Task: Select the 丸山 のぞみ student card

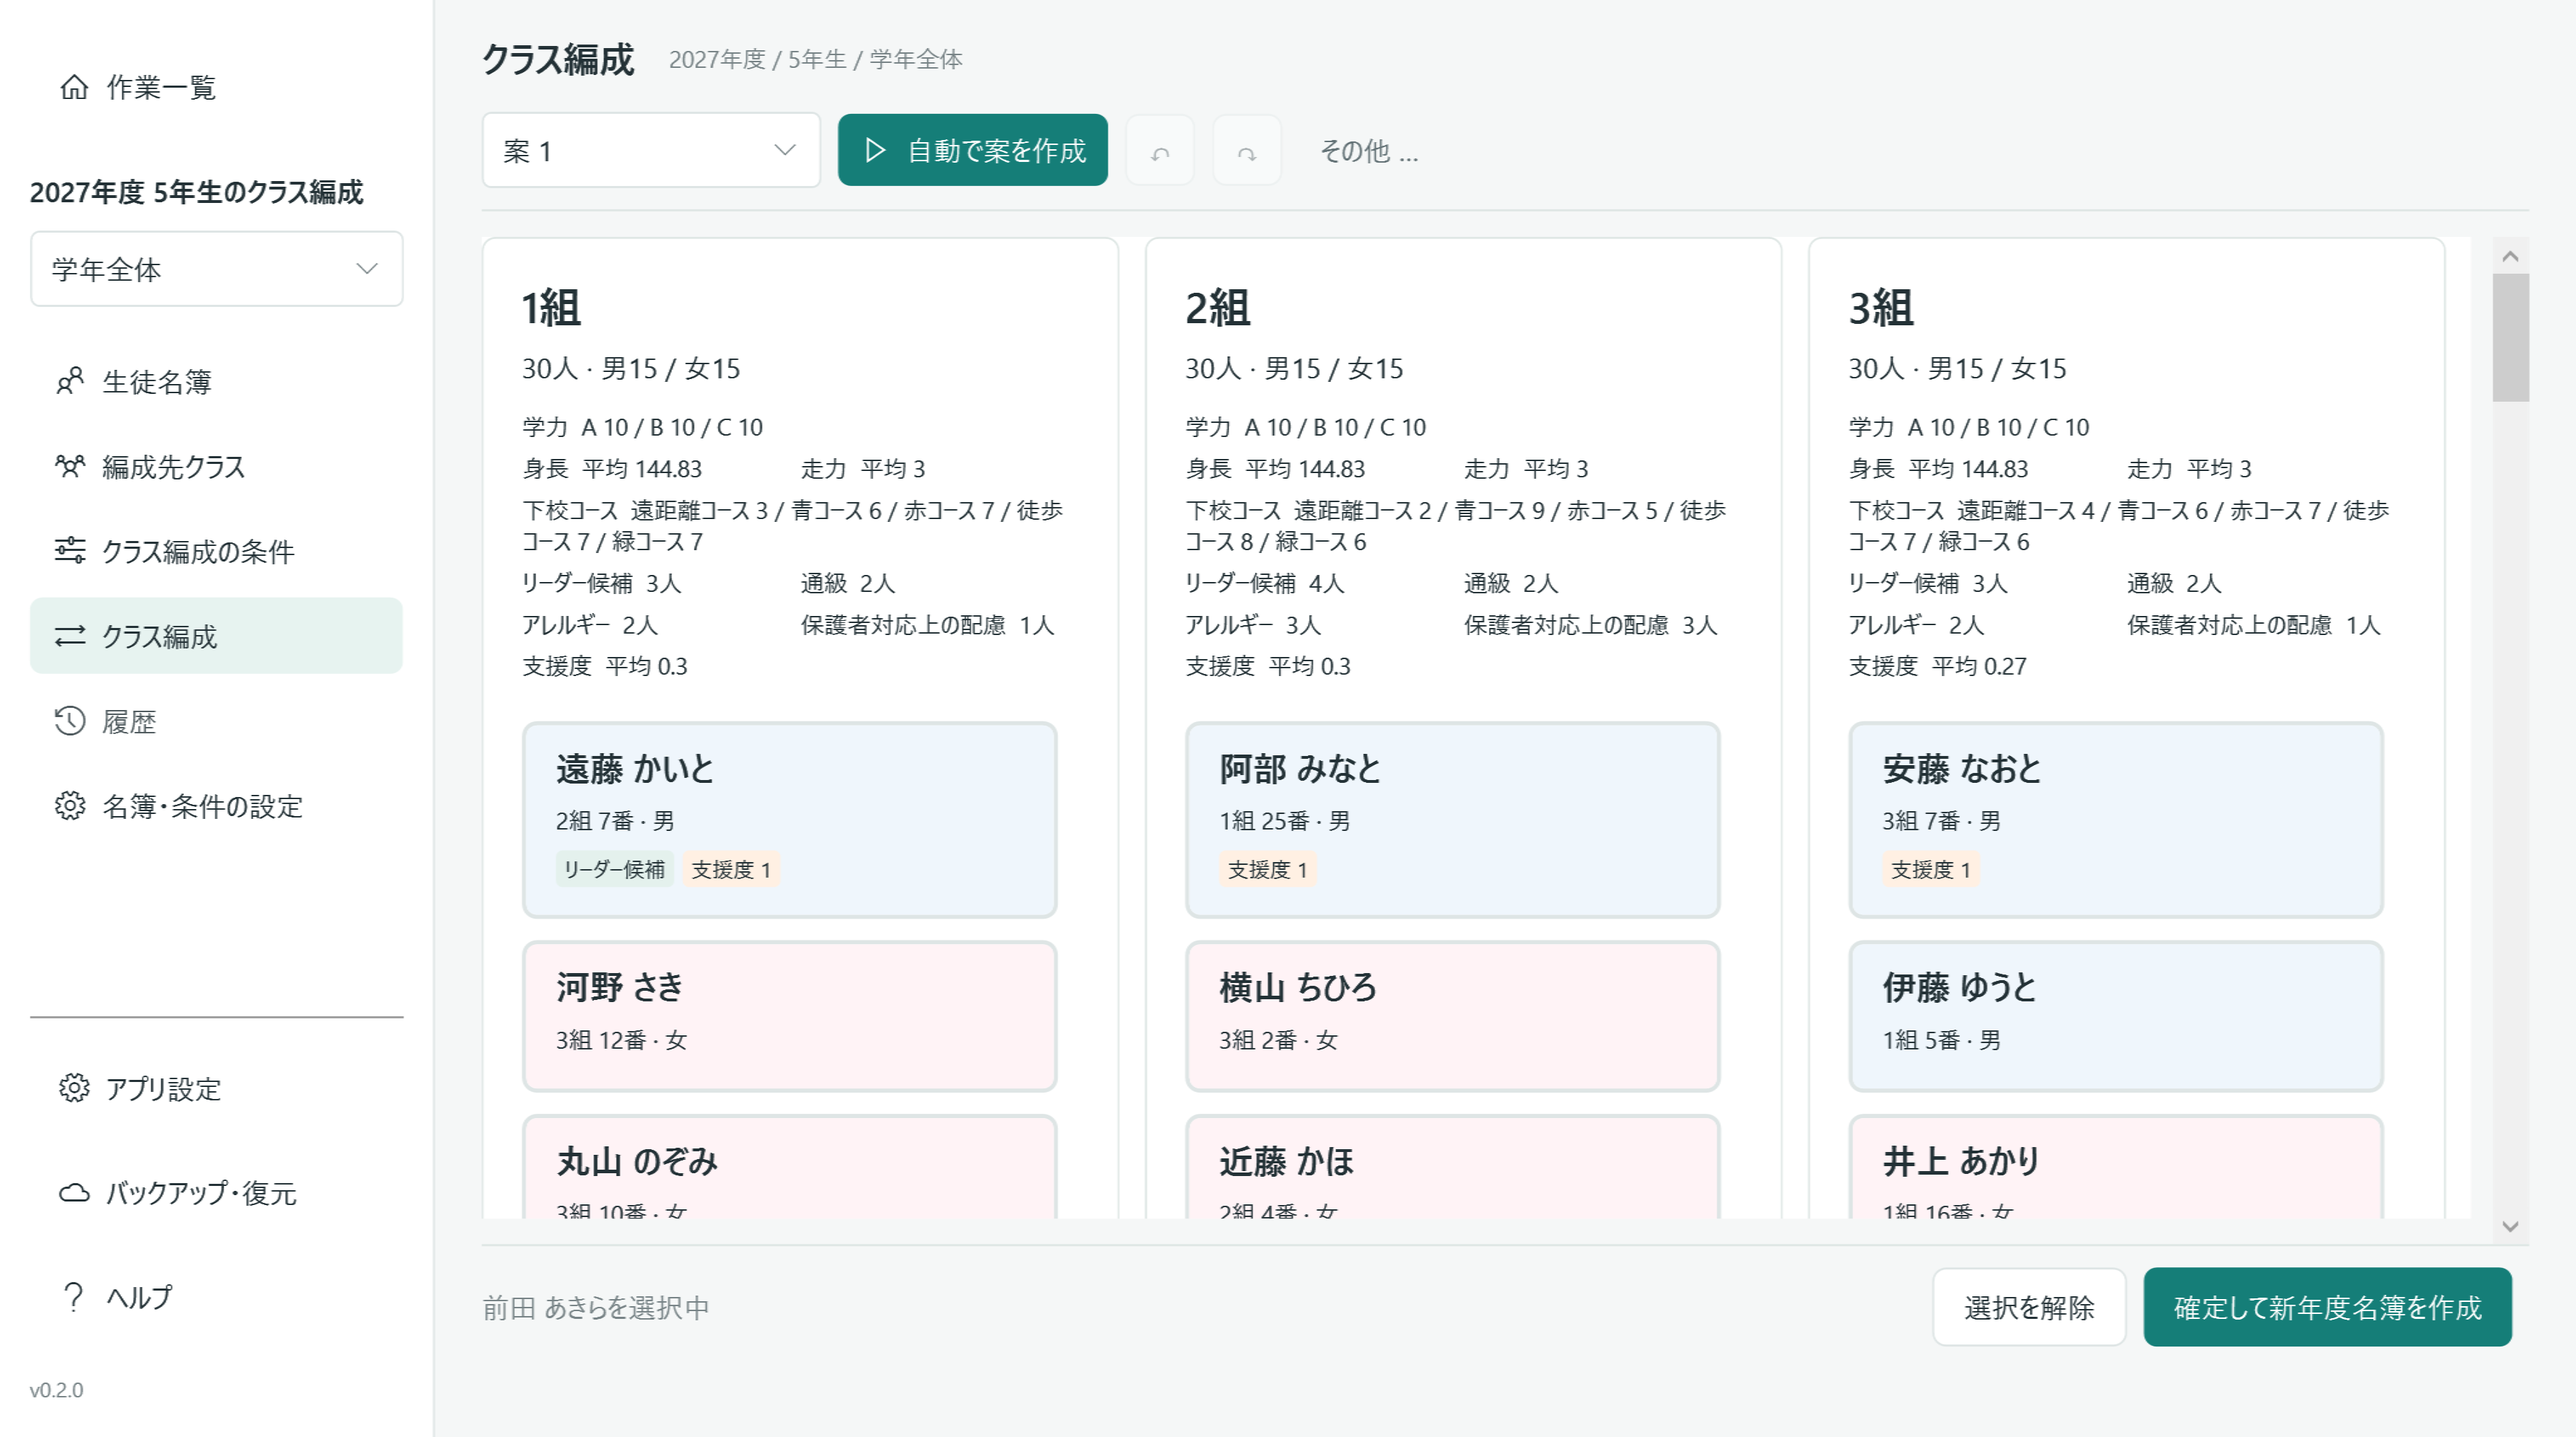Action: (790, 1167)
